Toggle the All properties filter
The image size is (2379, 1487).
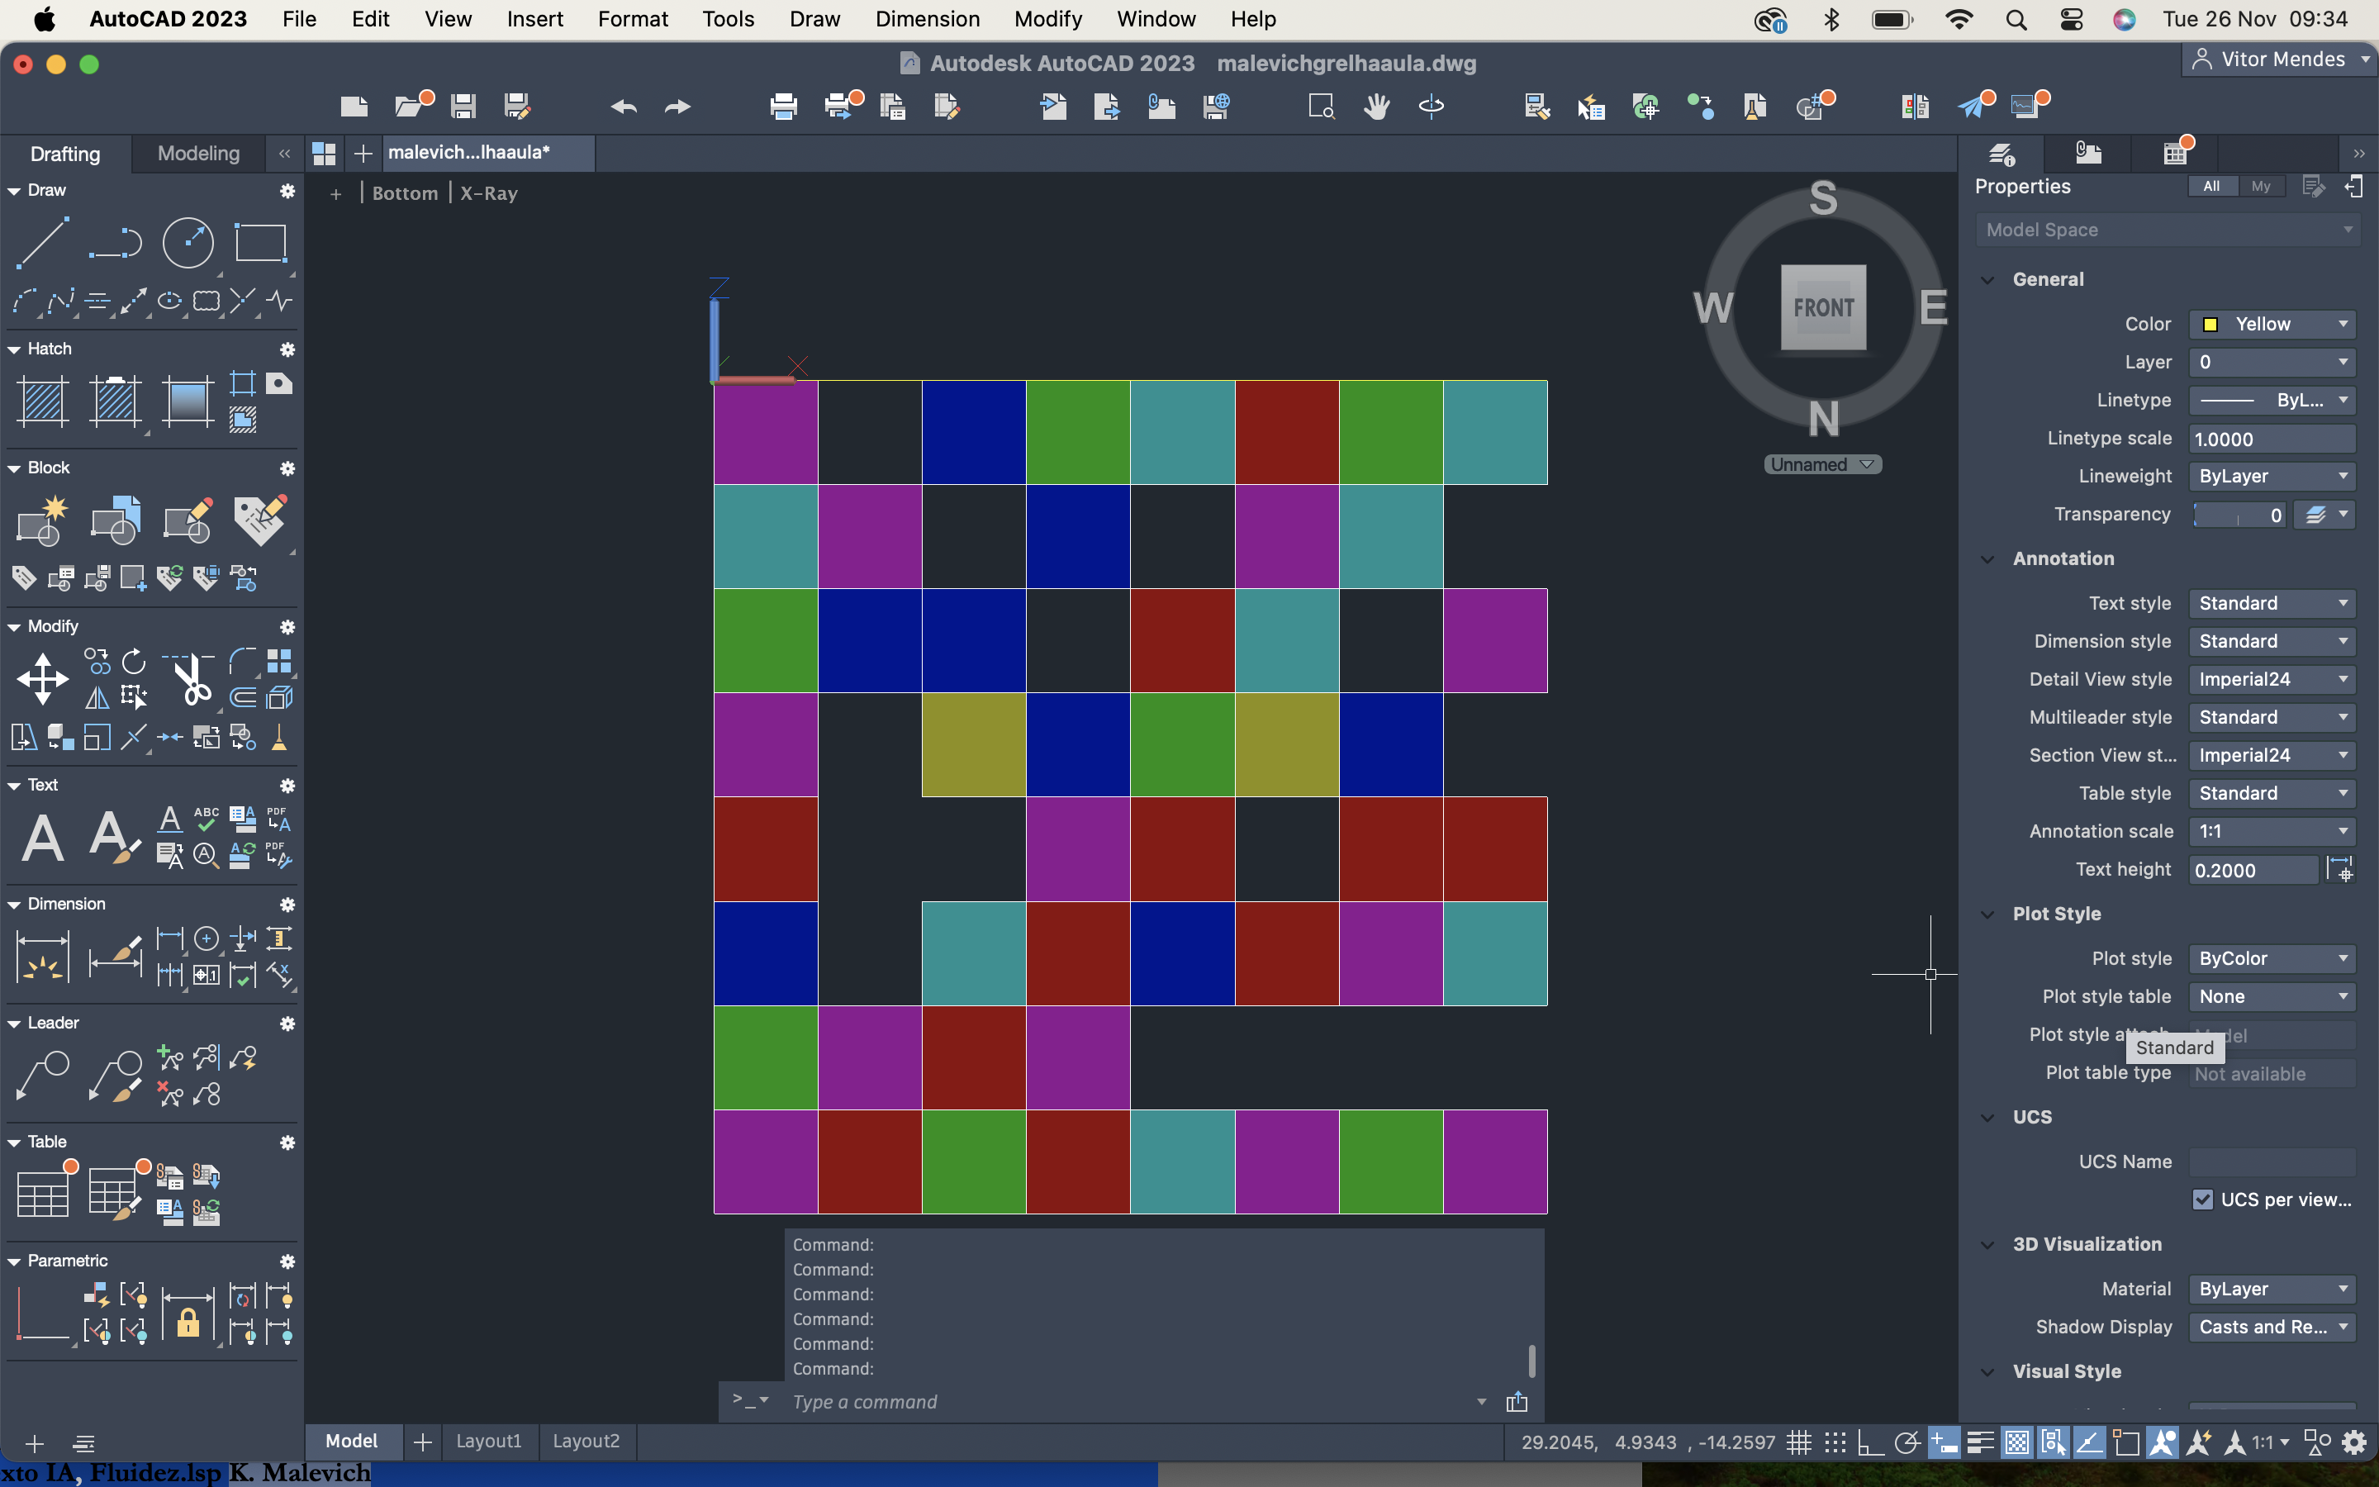[x=2210, y=186]
